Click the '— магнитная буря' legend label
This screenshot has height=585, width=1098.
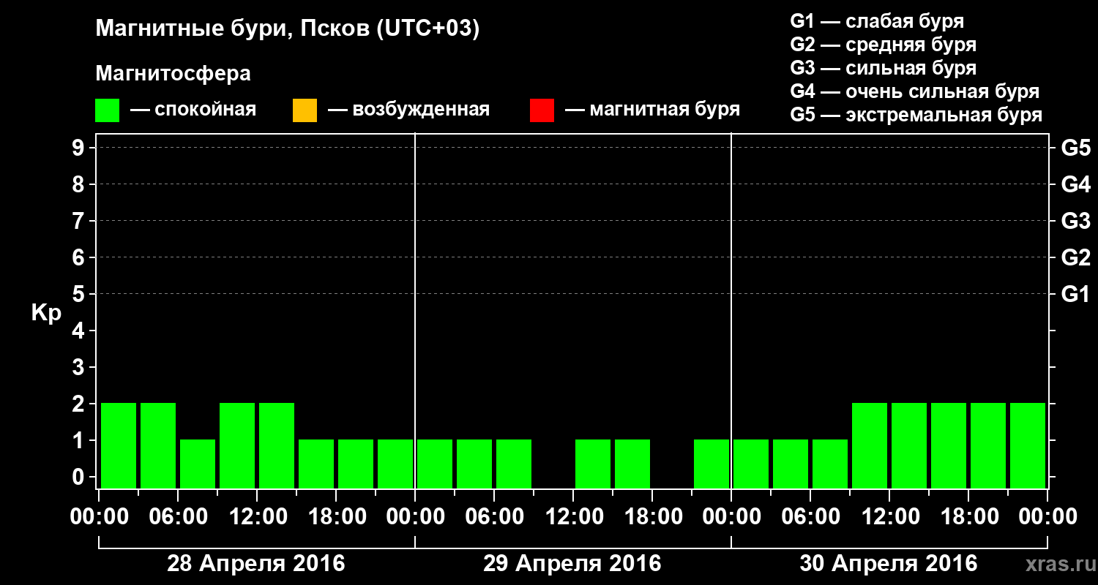[652, 110]
